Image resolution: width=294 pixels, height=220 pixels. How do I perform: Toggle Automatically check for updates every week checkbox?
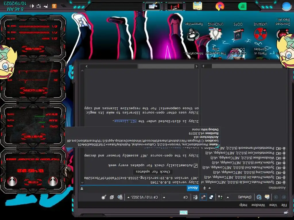pyautogui.click(x=195, y=166)
